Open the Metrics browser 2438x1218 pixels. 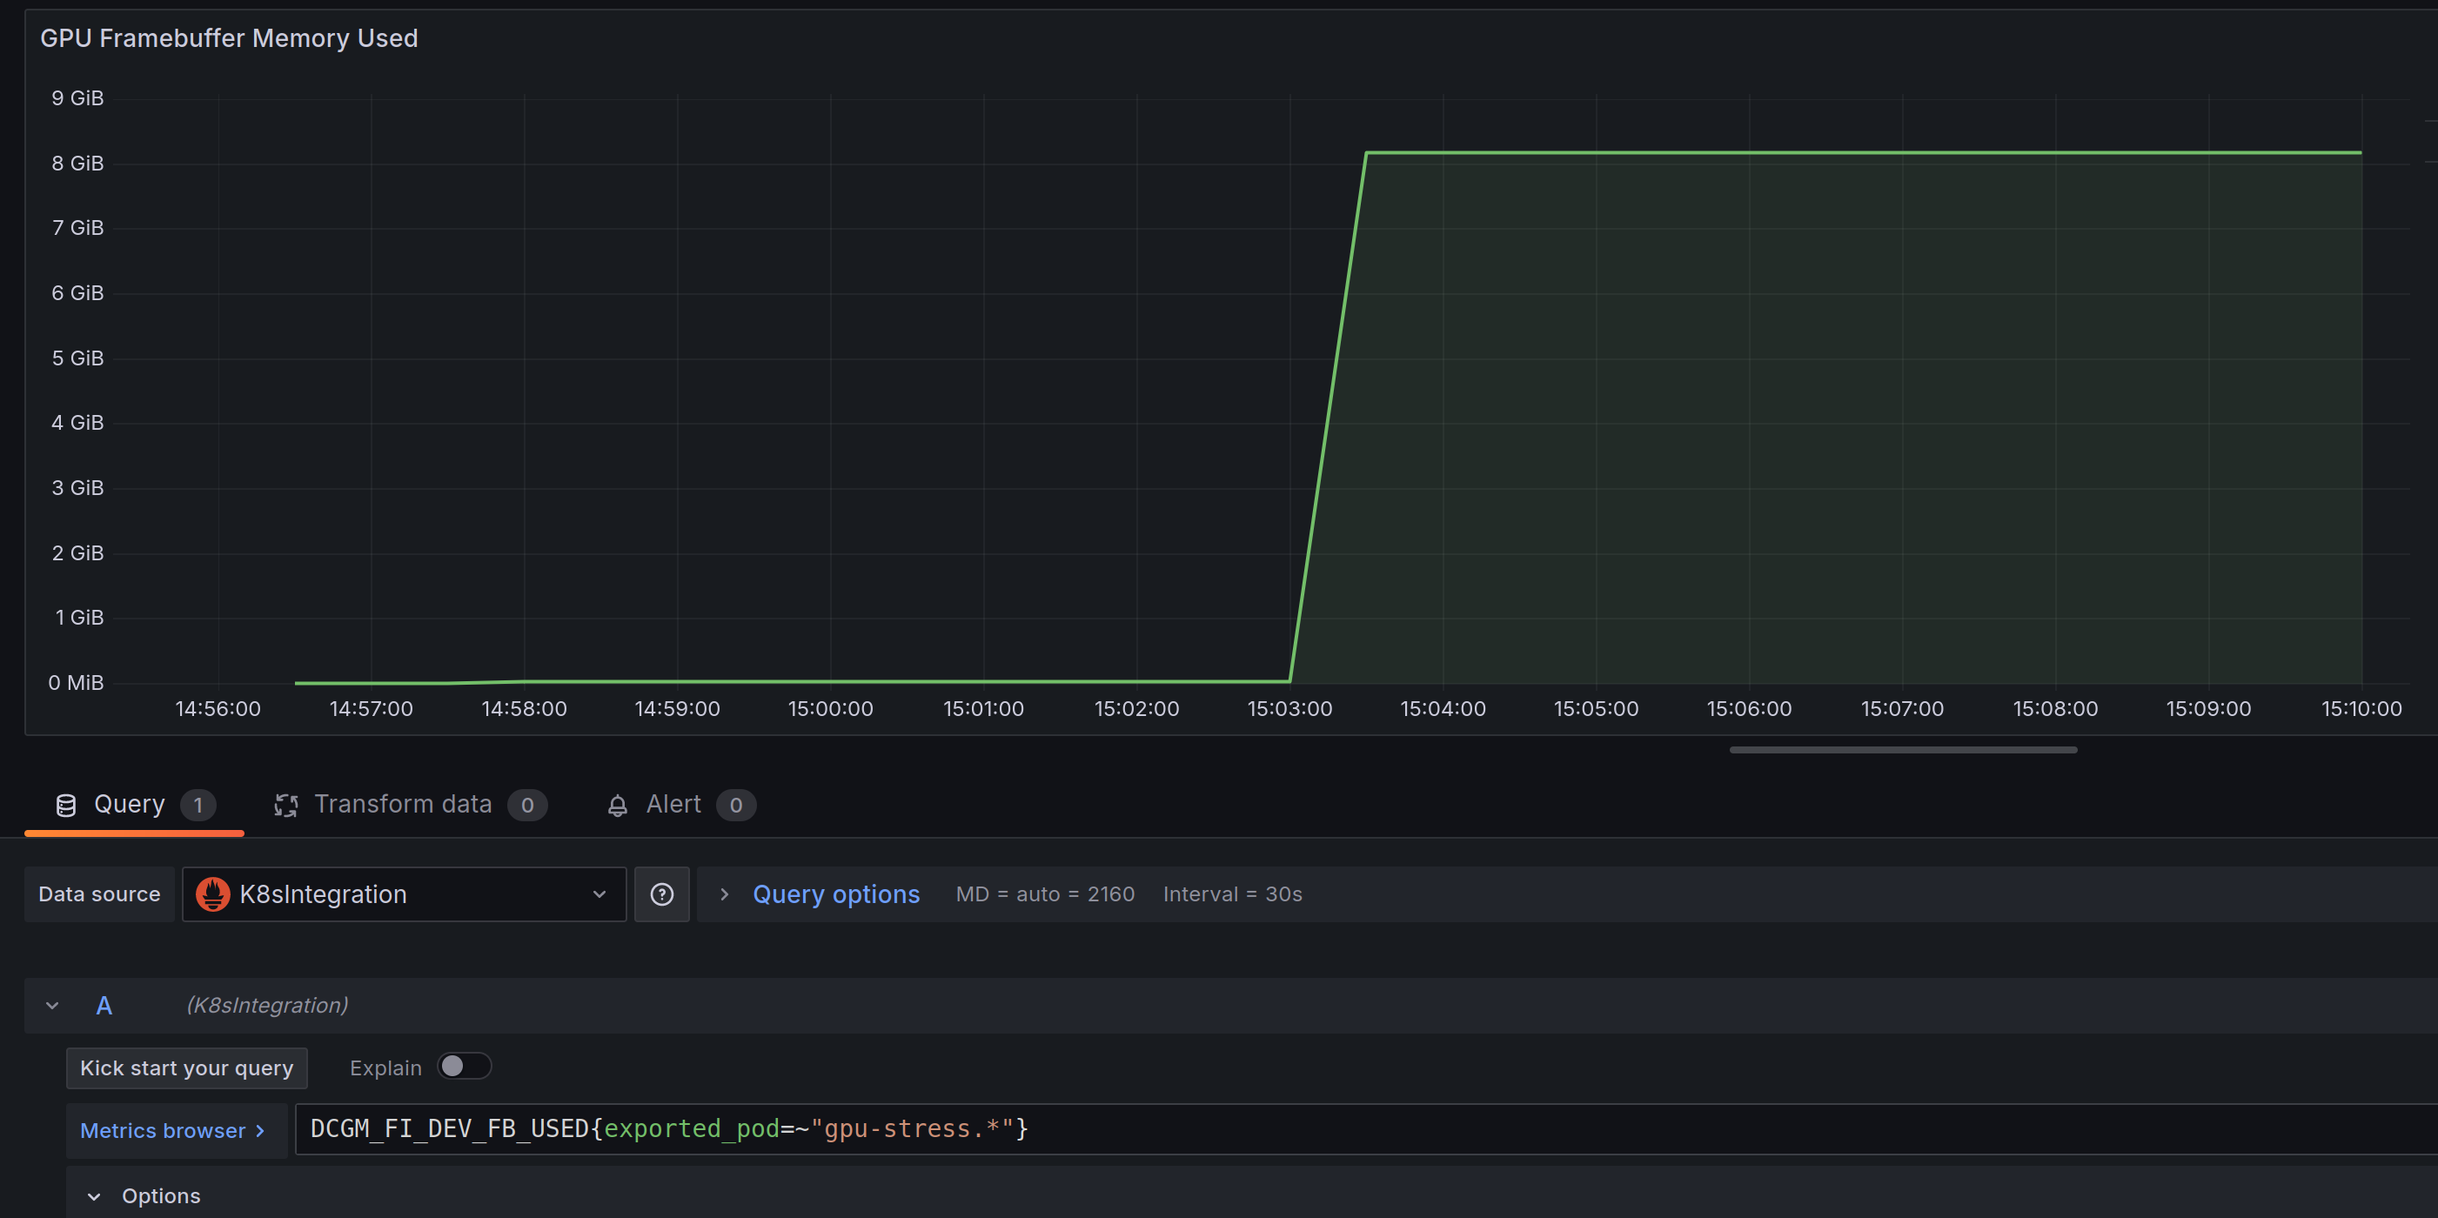(176, 1130)
